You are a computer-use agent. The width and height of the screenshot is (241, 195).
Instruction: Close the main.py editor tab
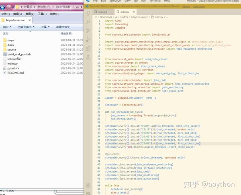tap(134, 12)
